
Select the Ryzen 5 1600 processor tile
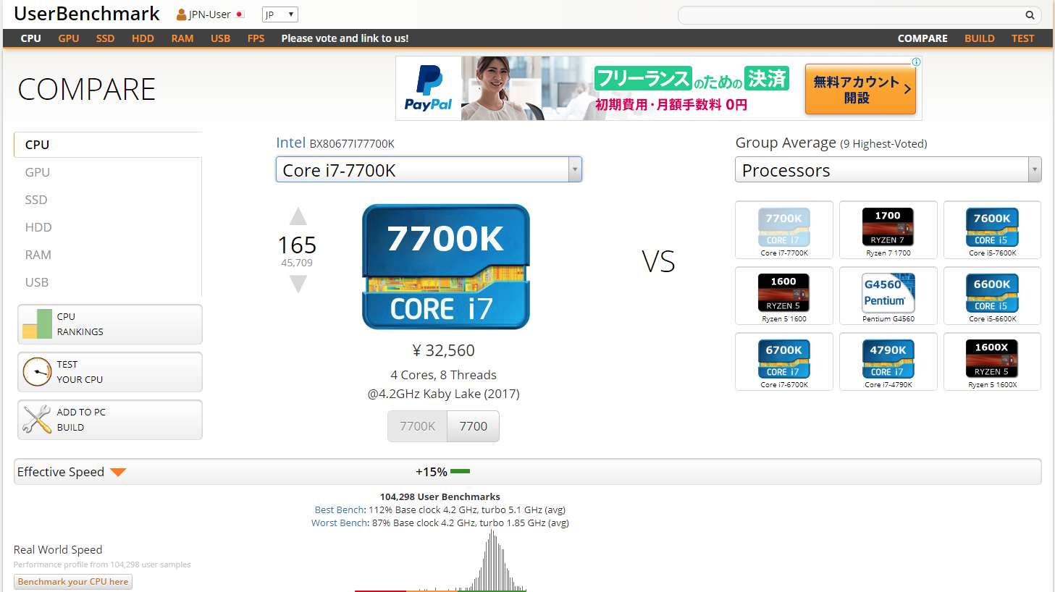click(x=784, y=295)
